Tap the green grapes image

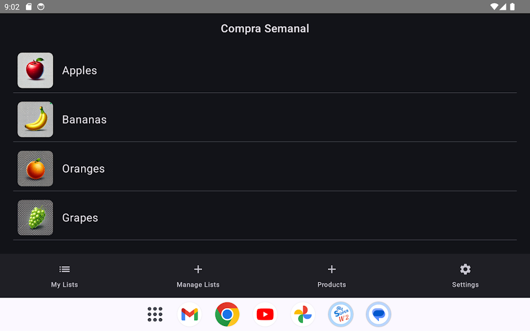pos(35,217)
